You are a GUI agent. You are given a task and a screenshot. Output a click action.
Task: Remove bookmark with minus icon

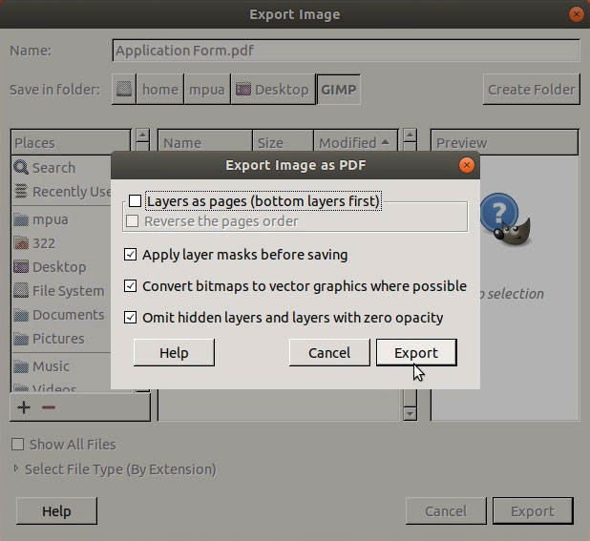(x=49, y=407)
